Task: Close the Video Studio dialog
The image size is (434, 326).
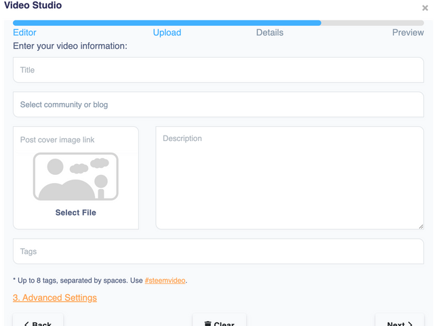Action: coord(425,8)
